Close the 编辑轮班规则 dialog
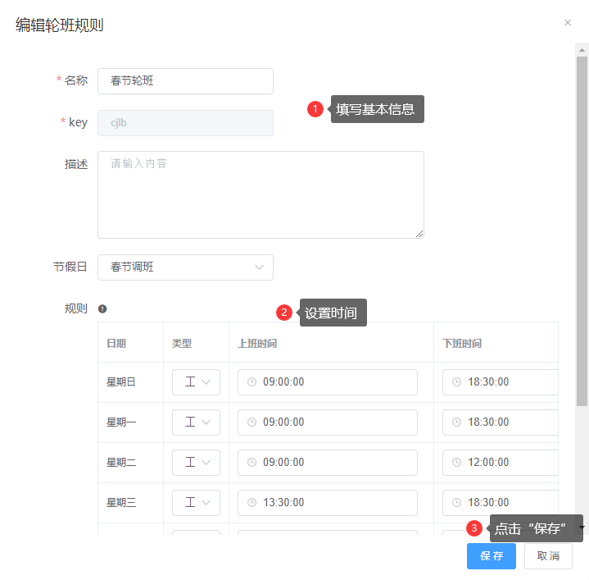This screenshot has width=589, height=580. coord(568,23)
